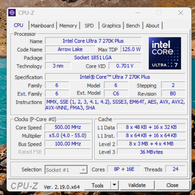Open the SPD tab

[x=89, y=25]
